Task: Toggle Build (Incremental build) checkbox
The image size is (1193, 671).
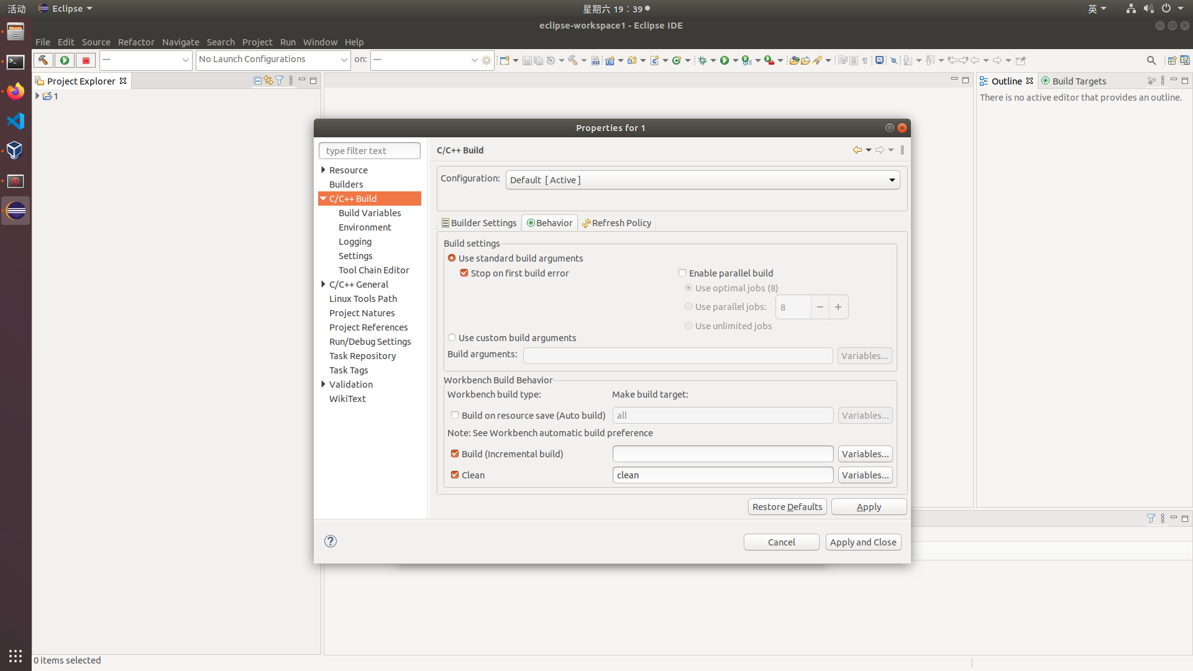Action: (x=455, y=454)
